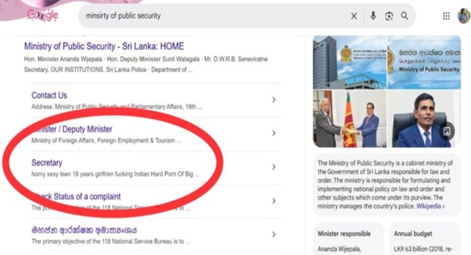This screenshot has width=471, height=255.
Task: View the seated minister portrait thumbnail
Action: (424, 119)
